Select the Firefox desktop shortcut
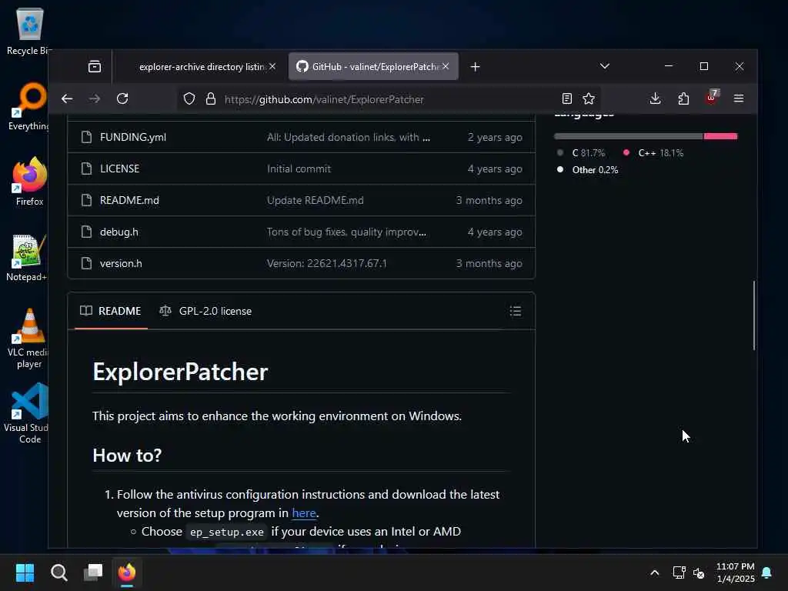The image size is (788, 591). (x=29, y=182)
